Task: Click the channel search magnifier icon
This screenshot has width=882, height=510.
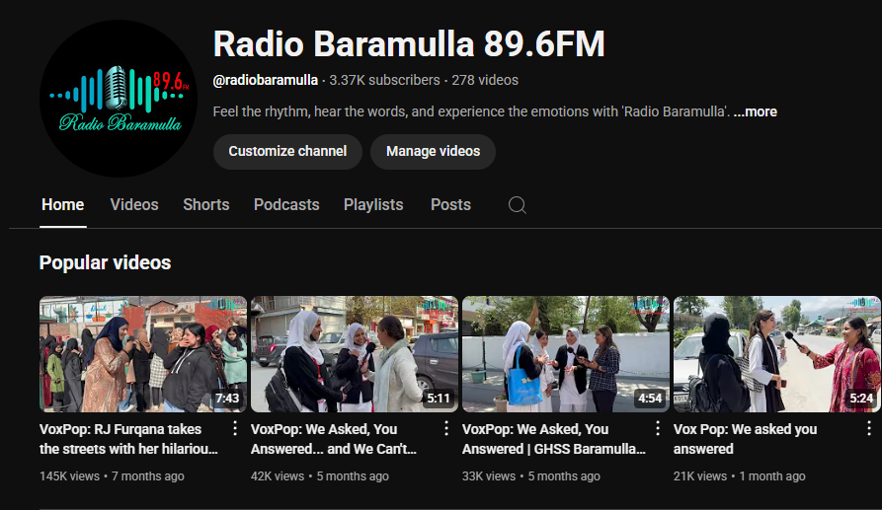Action: (x=517, y=205)
